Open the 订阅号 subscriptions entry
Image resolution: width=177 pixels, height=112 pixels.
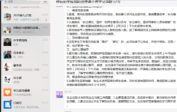pyautogui.click(x=26, y=105)
